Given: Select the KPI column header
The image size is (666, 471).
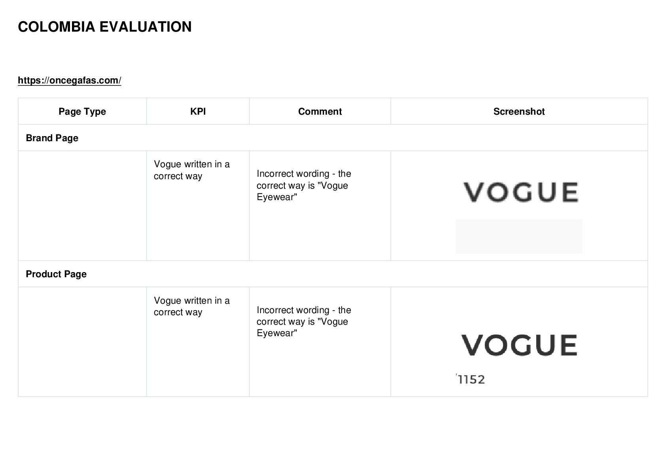Looking at the screenshot, I should [x=198, y=112].
